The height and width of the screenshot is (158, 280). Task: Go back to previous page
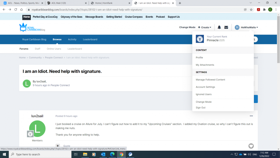click(x=4, y=10)
